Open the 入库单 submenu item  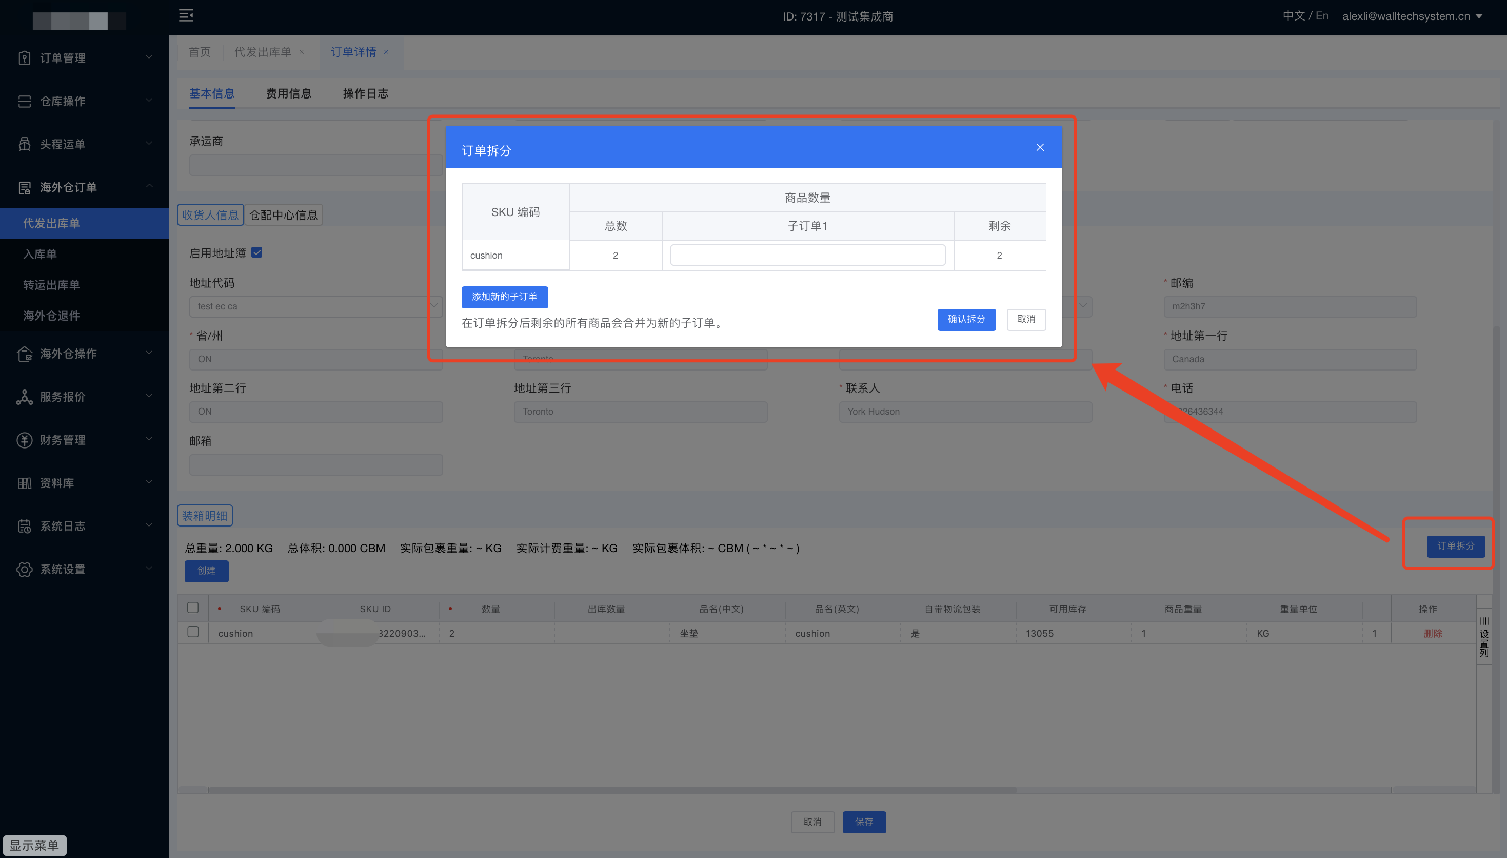40,254
